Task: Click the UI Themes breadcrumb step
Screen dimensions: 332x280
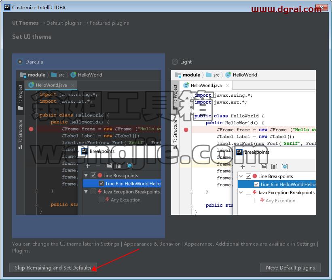Action: tap(25, 23)
